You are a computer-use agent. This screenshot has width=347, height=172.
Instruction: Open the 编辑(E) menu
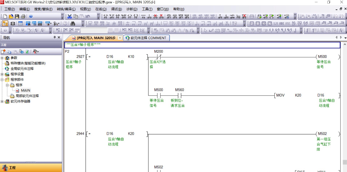tap(24, 9)
